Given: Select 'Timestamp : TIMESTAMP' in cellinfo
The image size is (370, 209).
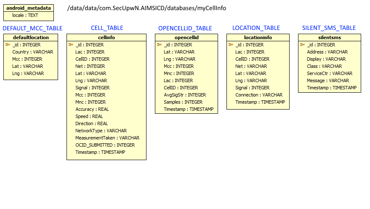Looking at the screenshot, I should (100, 152).
